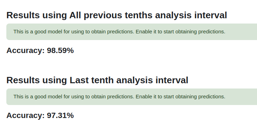This screenshot has height=131, width=257.
Task: Click 'analysis interval' in the first heading
Action: tap(191, 15)
